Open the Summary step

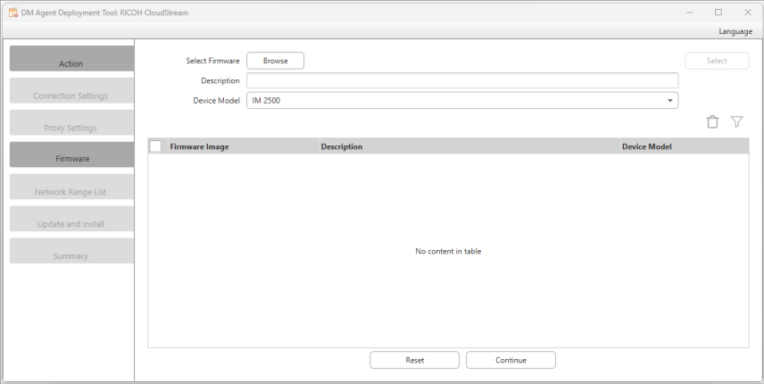point(71,252)
